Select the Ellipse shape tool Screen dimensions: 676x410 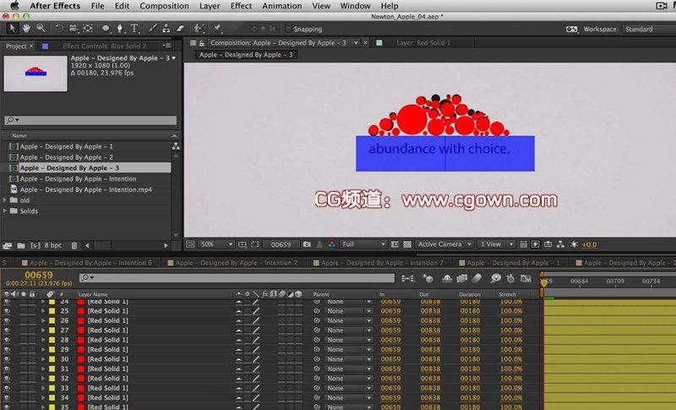(106, 29)
